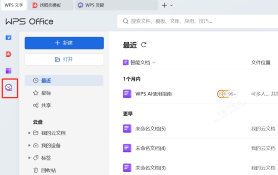
Task: Click the search magnifier icon
Action: pyautogui.click(x=126, y=21)
